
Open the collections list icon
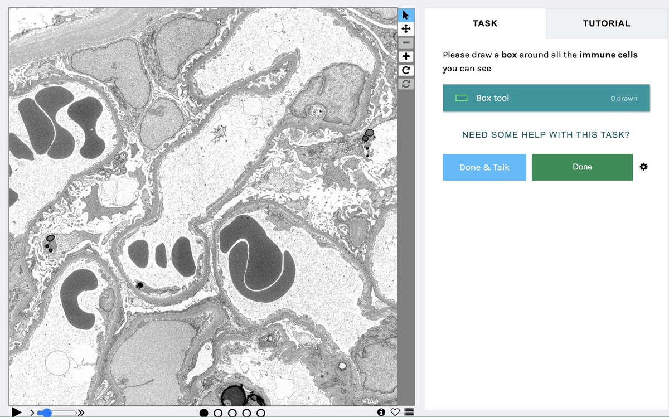(409, 412)
